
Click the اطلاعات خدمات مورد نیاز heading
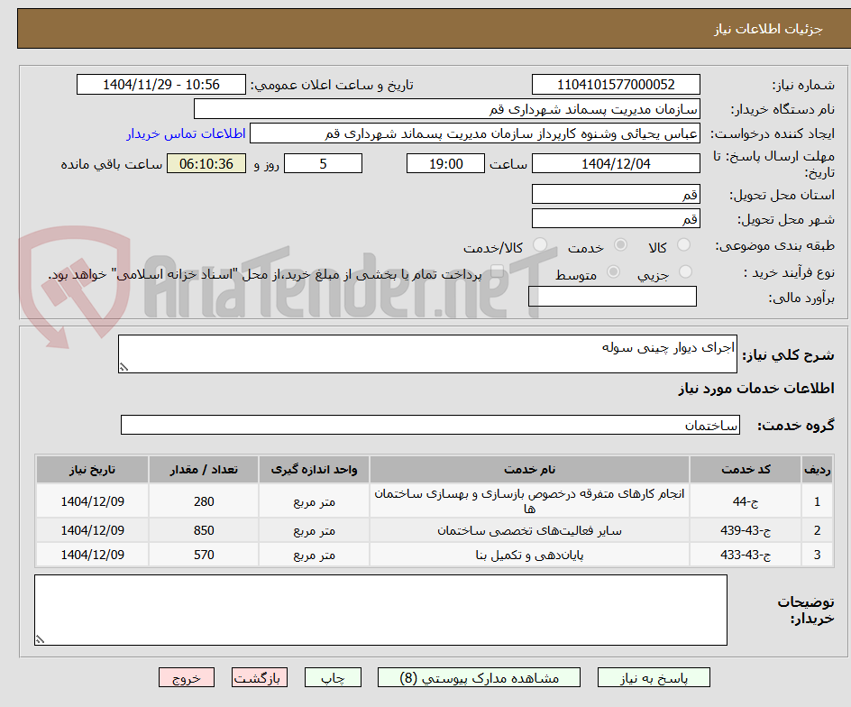(x=756, y=389)
